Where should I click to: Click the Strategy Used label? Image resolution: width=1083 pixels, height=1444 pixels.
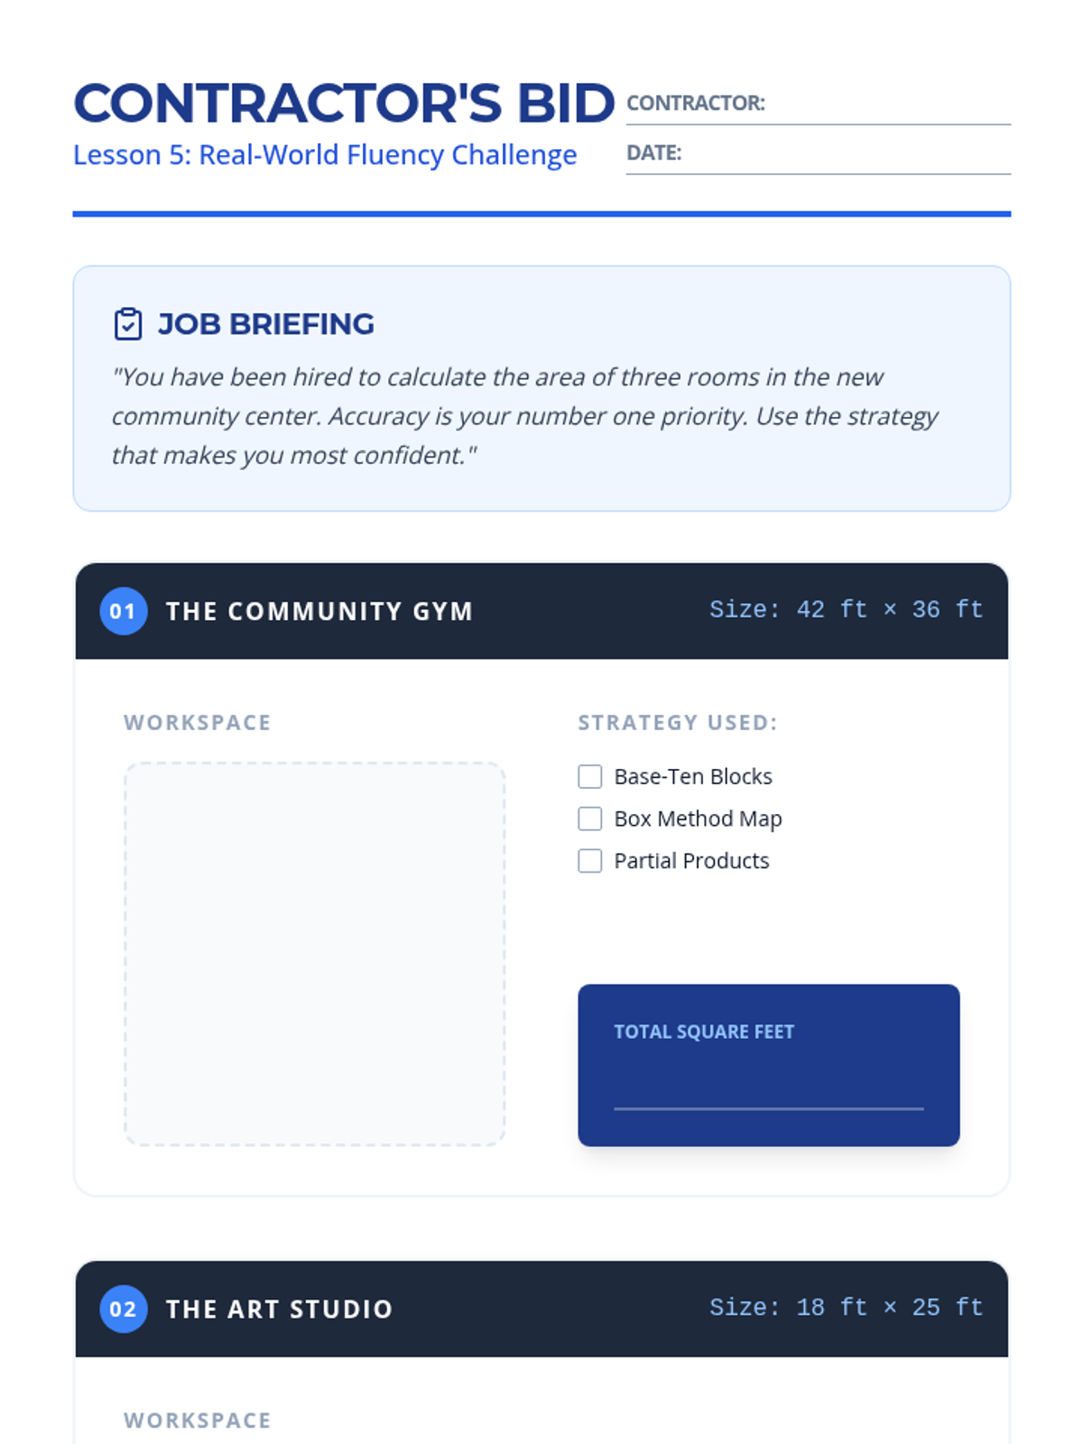678,723
